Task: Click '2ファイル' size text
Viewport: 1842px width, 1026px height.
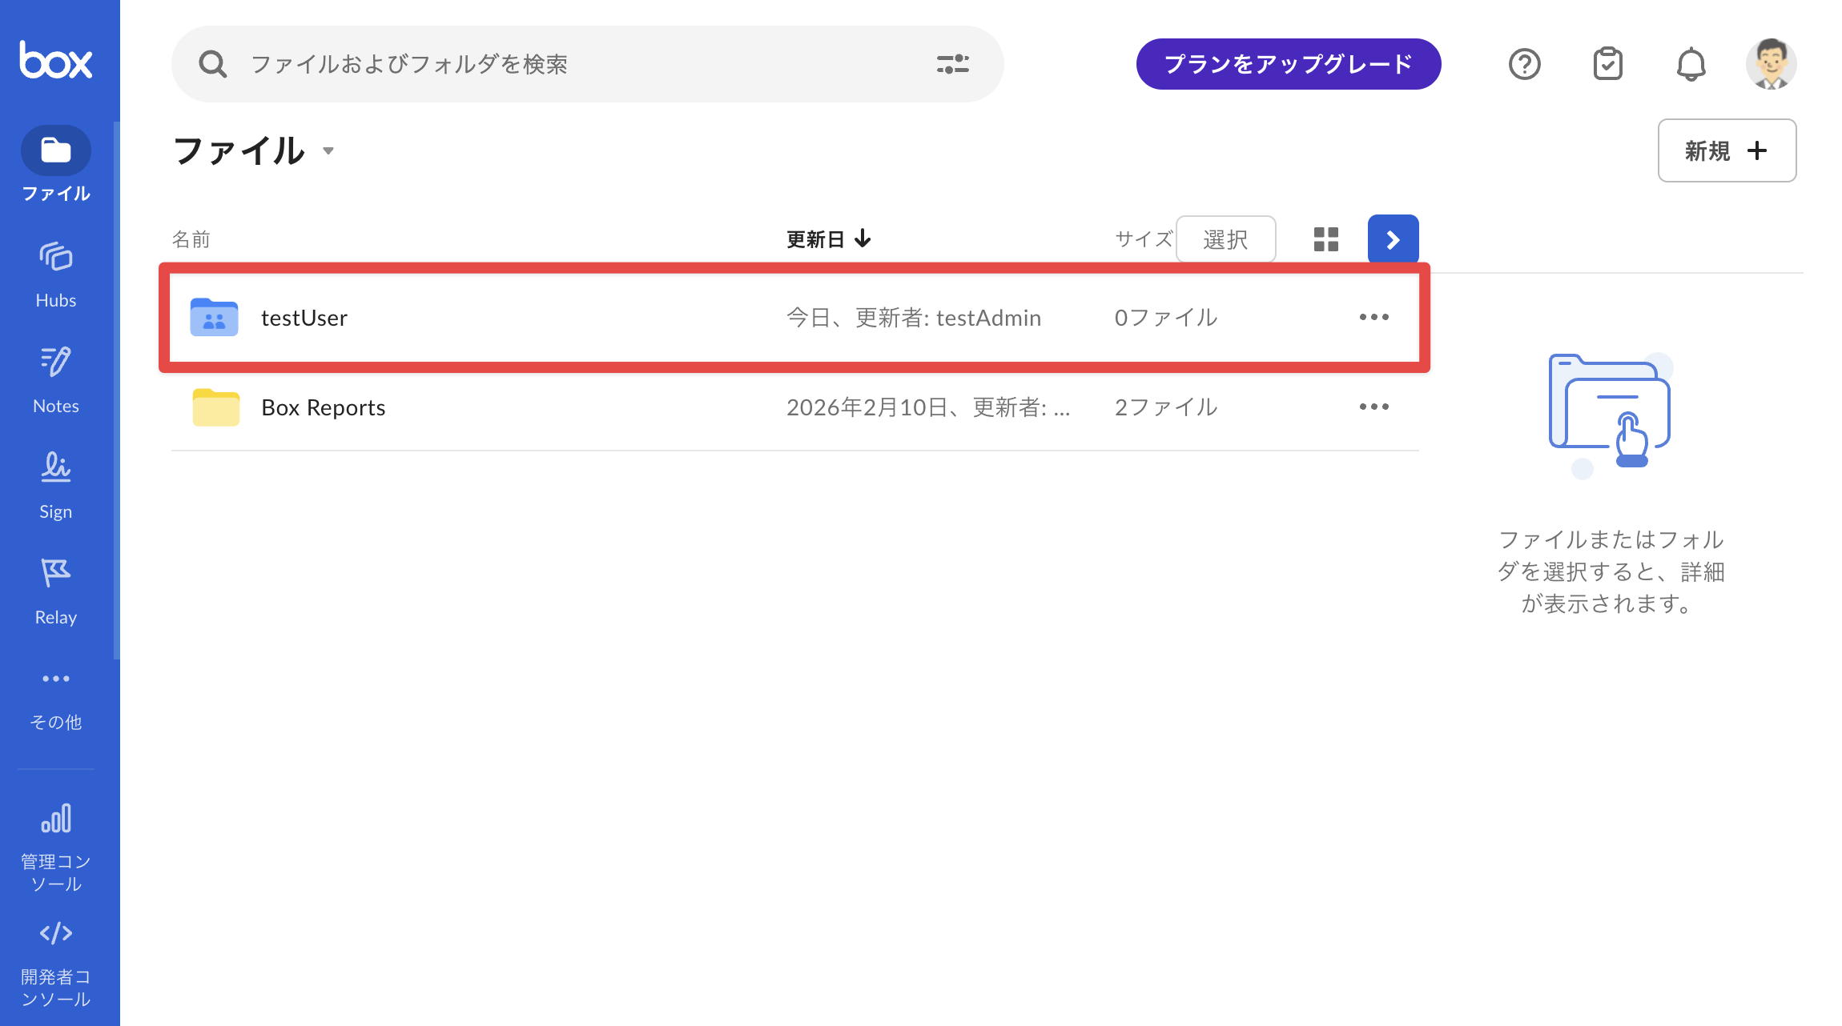Action: [1166, 407]
